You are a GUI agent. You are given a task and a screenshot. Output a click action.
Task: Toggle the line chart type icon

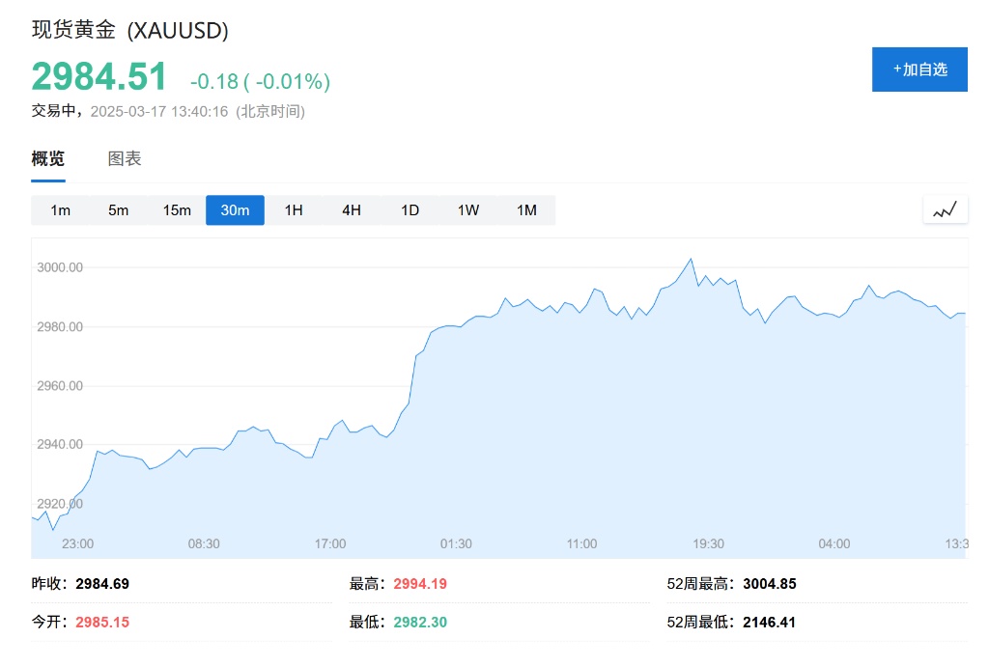coord(945,209)
